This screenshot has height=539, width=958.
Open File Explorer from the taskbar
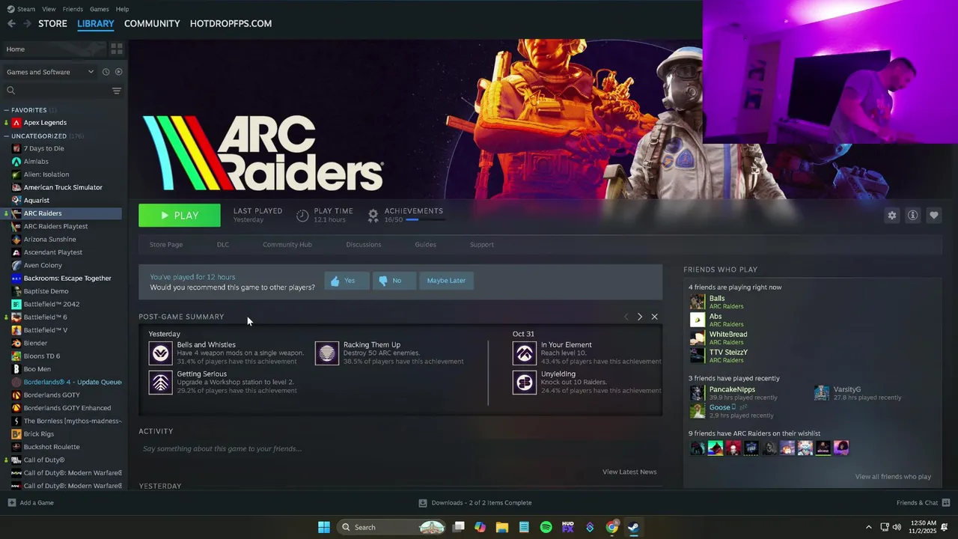[x=502, y=527]
